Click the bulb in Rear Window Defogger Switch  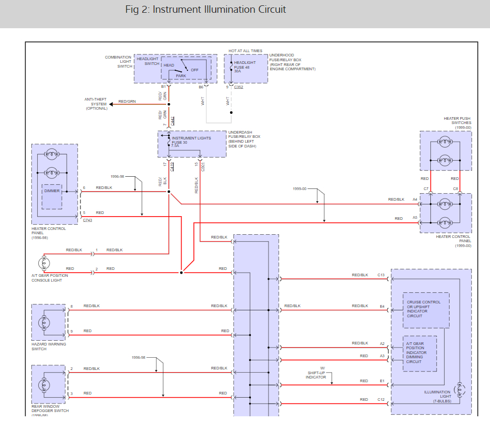coord(44,385)
